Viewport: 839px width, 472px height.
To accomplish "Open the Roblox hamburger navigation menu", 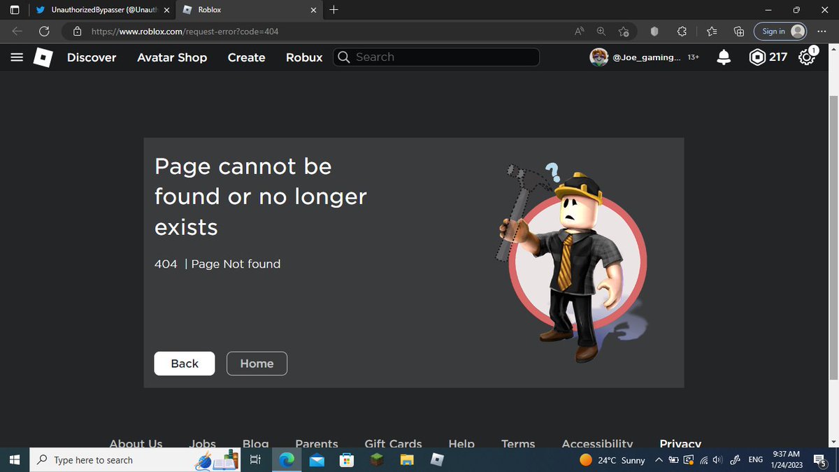I will click(x=17, y=57).
